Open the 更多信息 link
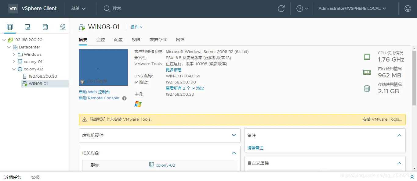The width and height of the screenshot is (417, 181). click(174, 70)
